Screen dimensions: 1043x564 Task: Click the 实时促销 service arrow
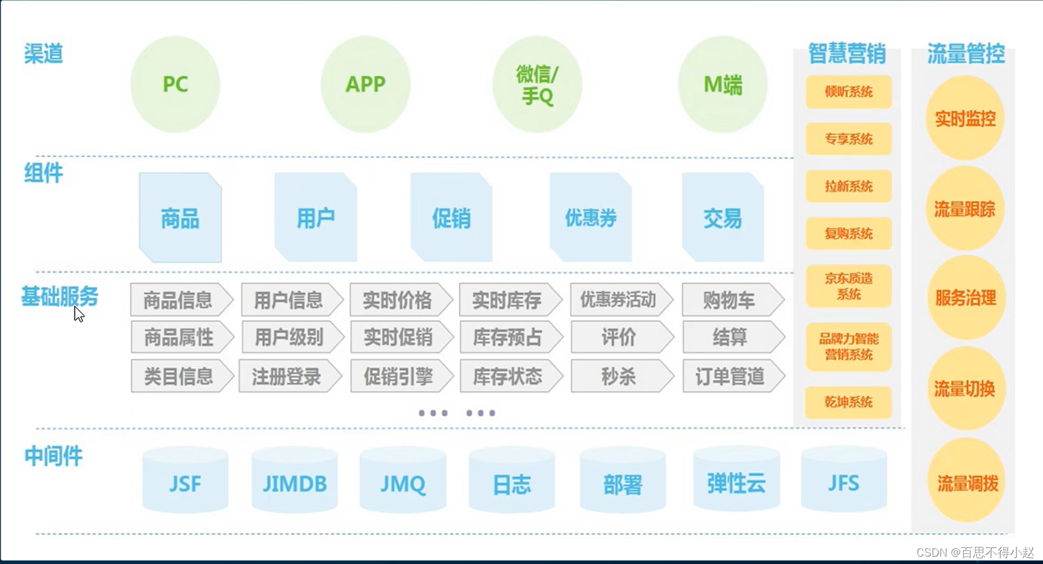[x=402, y=337]
